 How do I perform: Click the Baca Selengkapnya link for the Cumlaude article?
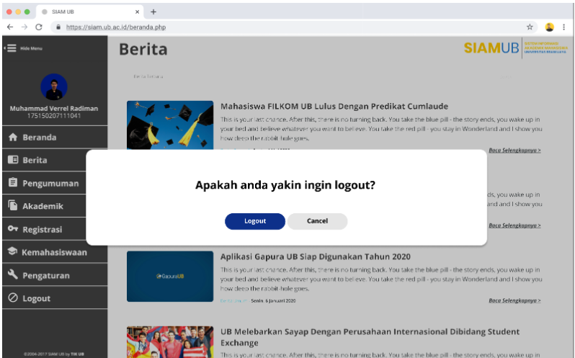[514, 151]
